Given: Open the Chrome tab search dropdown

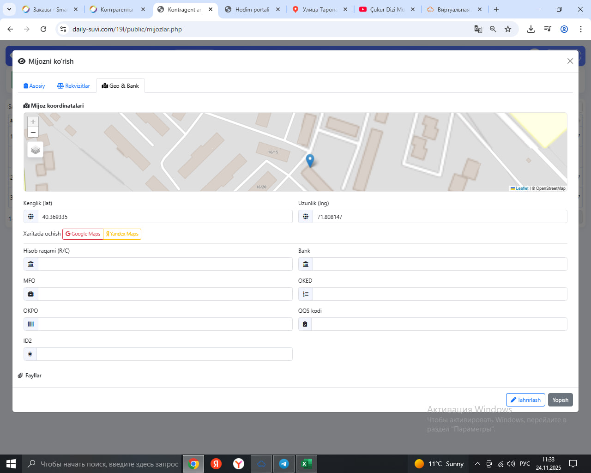Looking at the screenshot, I should (x=9, y=9).
